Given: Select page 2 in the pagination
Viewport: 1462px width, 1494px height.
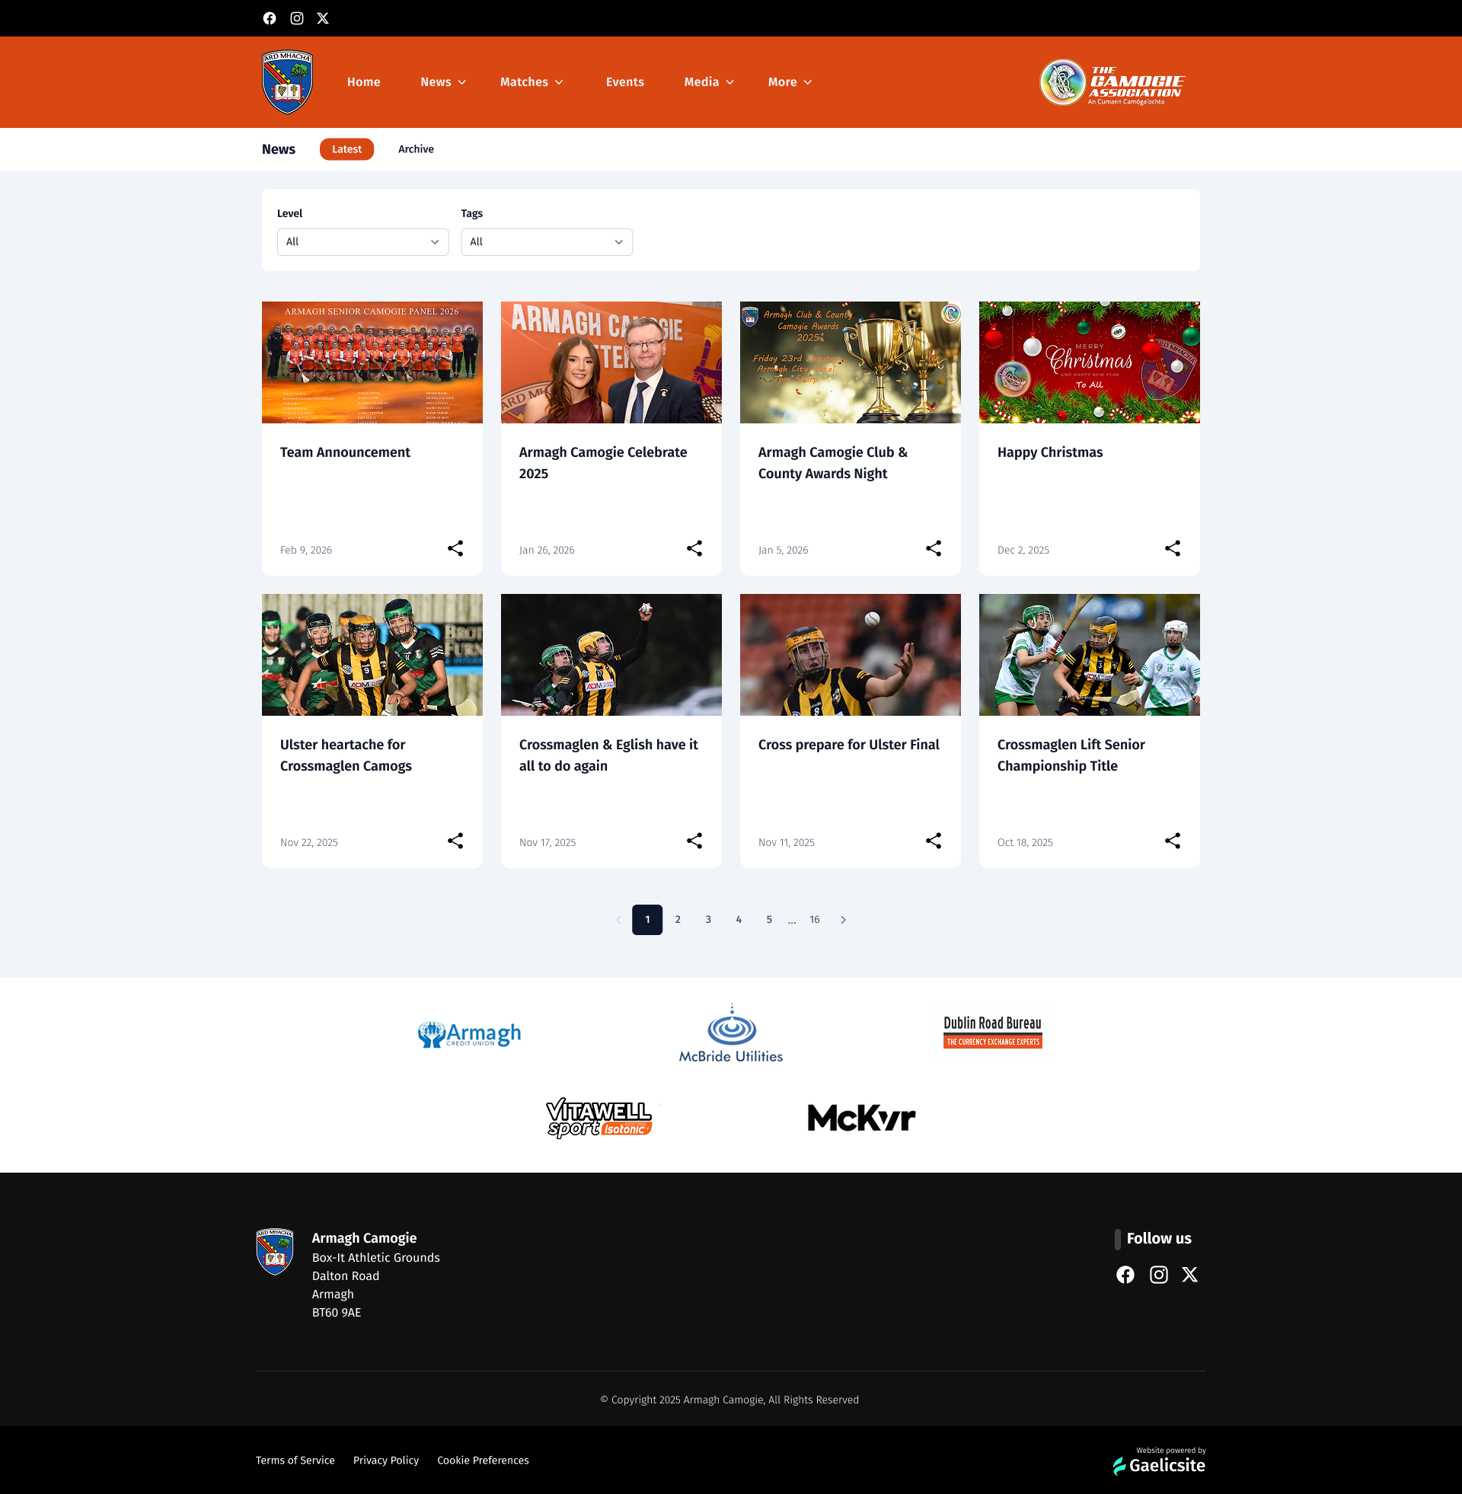Looking at the screenshot, I should point(677,919).
